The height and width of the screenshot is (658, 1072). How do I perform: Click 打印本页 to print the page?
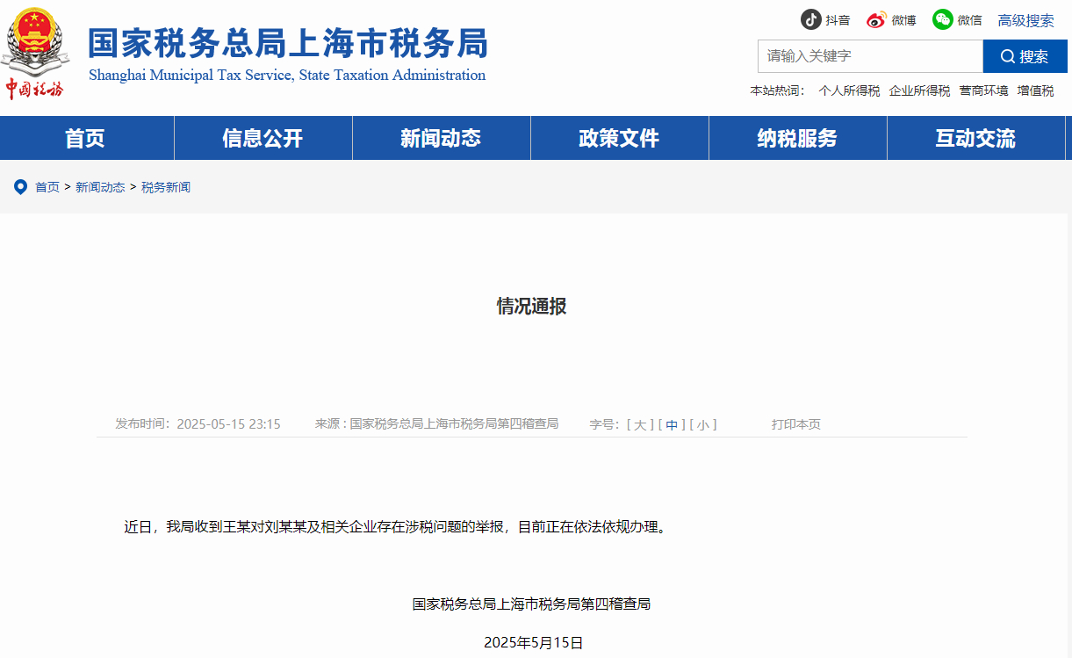(796, 424)
